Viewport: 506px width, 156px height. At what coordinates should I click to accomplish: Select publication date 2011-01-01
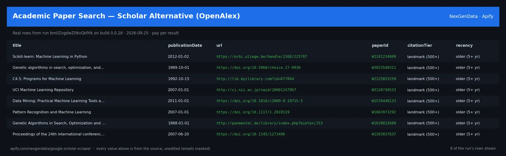(179, 101)
